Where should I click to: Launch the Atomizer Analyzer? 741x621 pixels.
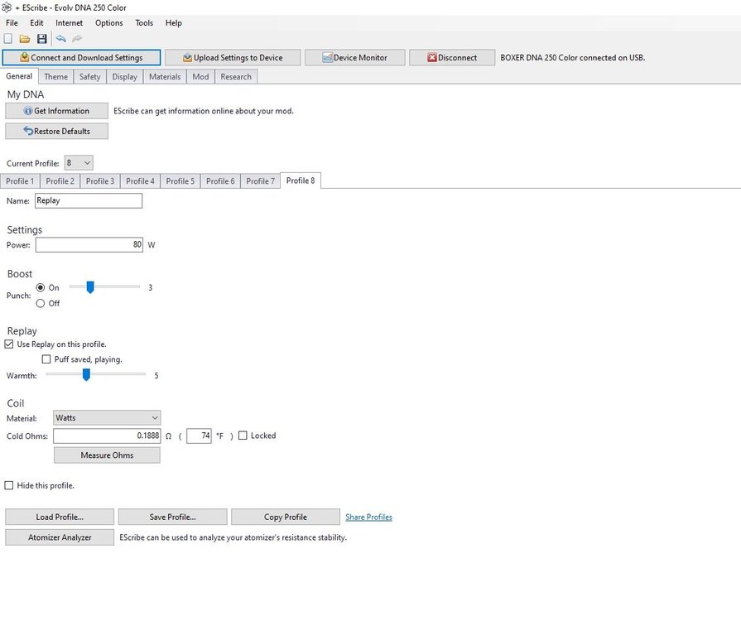pos(60,537)
